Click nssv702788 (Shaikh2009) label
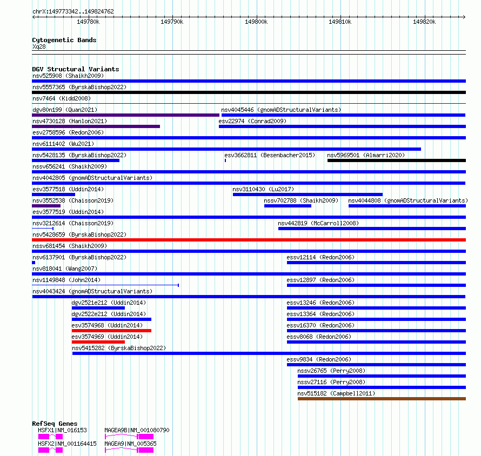This screenshot has height=456, width=481. pos(301,200)
